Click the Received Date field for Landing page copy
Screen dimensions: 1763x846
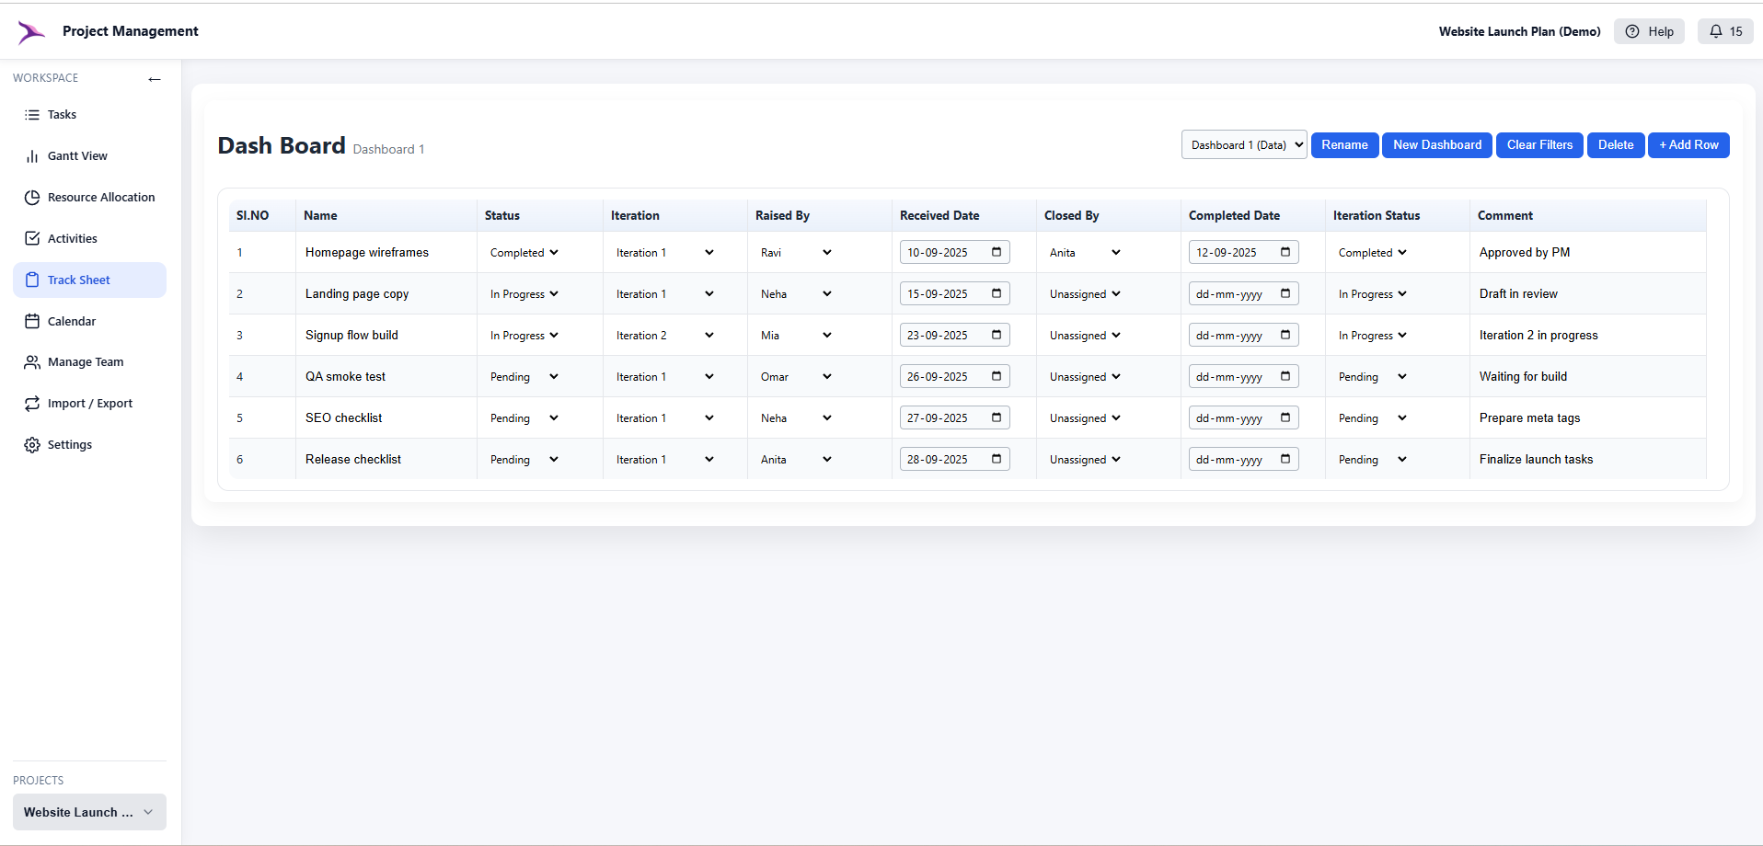[954, 292]
